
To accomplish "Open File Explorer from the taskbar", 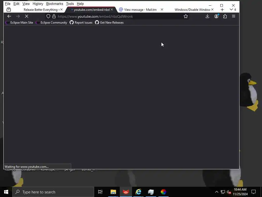I will coord(113,192).
